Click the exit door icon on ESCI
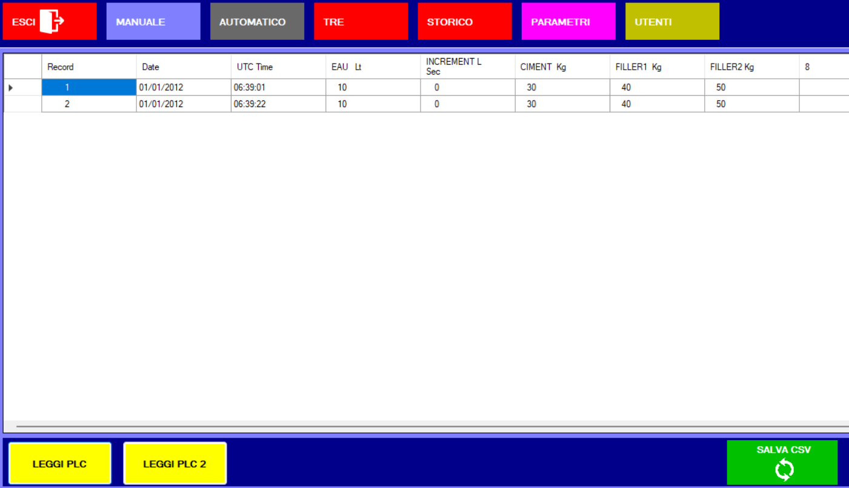This screenshot has height=488, width=849. pos(52,21)
